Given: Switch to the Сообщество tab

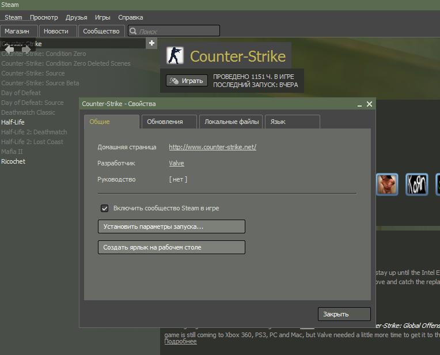Looking at the screenshot, I should tap(101, 31).
